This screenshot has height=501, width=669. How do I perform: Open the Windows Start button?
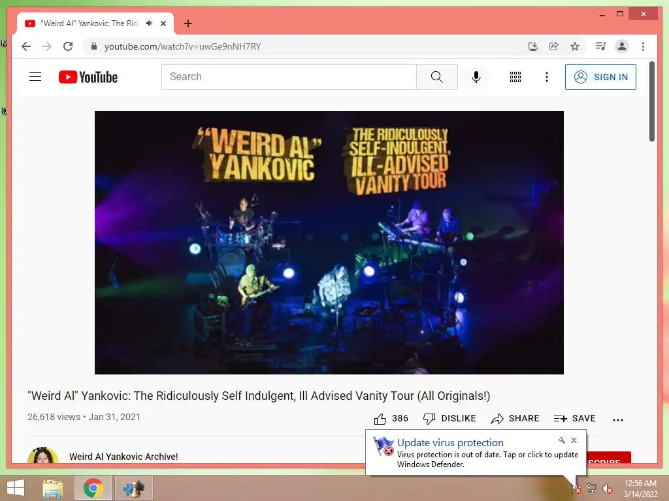pos(16,488)
